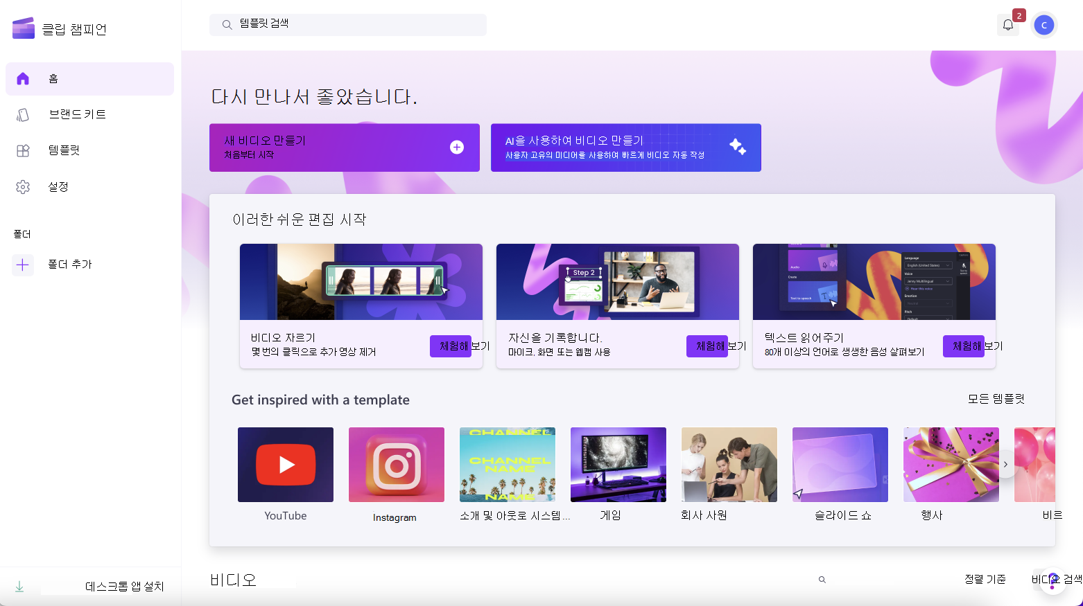Click the settings gear icon
Screen dimensions: 1083x606
coord(23,187)
